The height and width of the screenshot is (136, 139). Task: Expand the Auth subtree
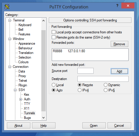(x=21, y=99)
